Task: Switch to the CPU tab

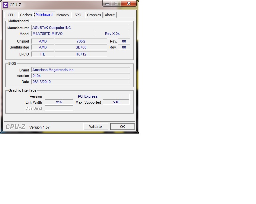Action: tap(11, 15)
